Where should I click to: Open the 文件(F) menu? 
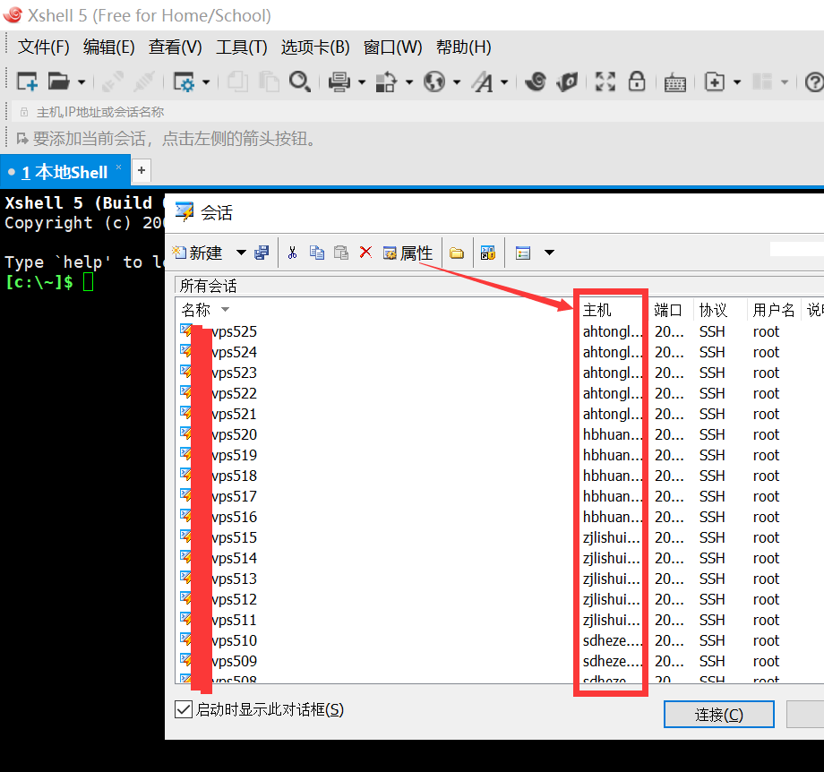point(44,47)
